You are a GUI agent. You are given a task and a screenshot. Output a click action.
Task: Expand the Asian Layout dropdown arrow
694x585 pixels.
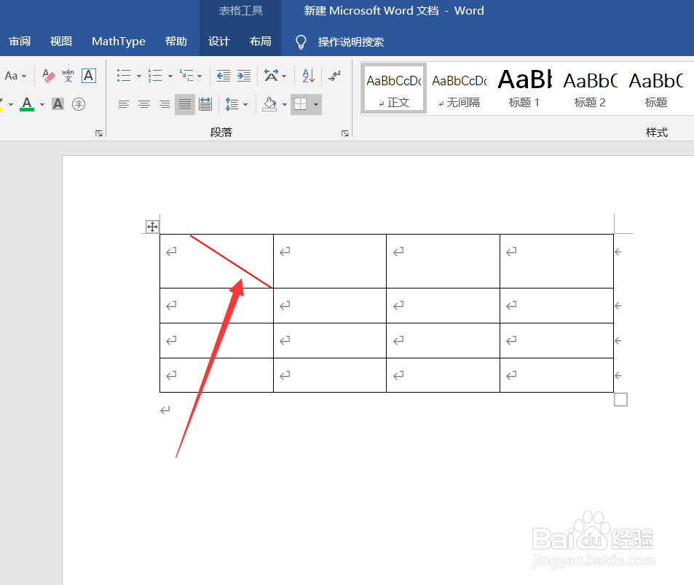pos(284,76)
